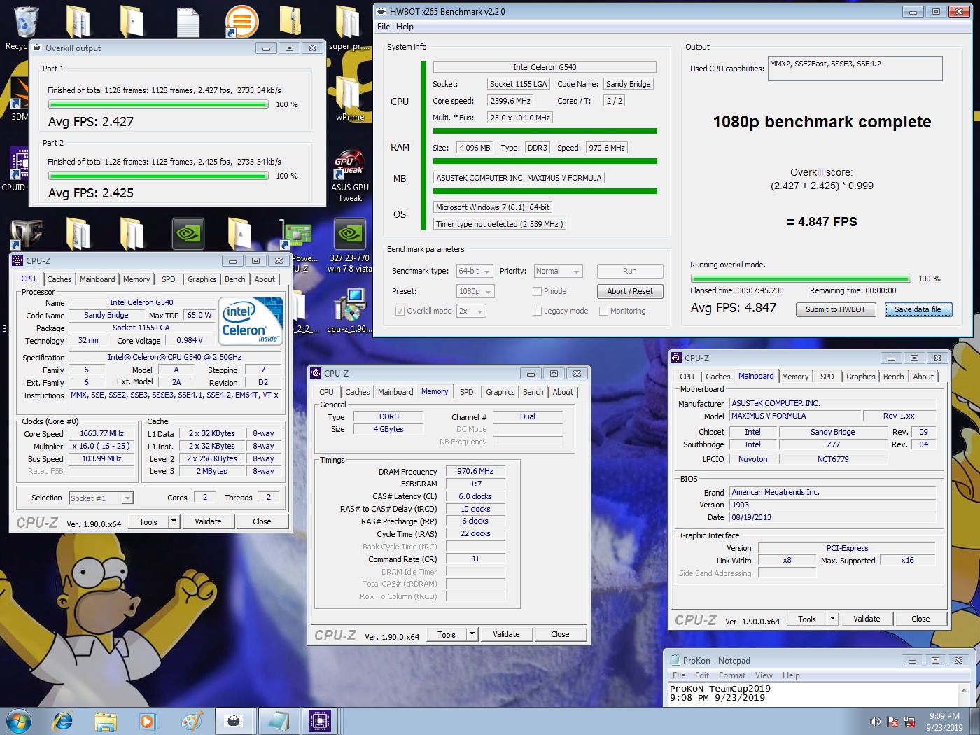This screenshot has height=735, width=980.
Task: Open Windows Explorer from the taskbar
Action: 106,720
